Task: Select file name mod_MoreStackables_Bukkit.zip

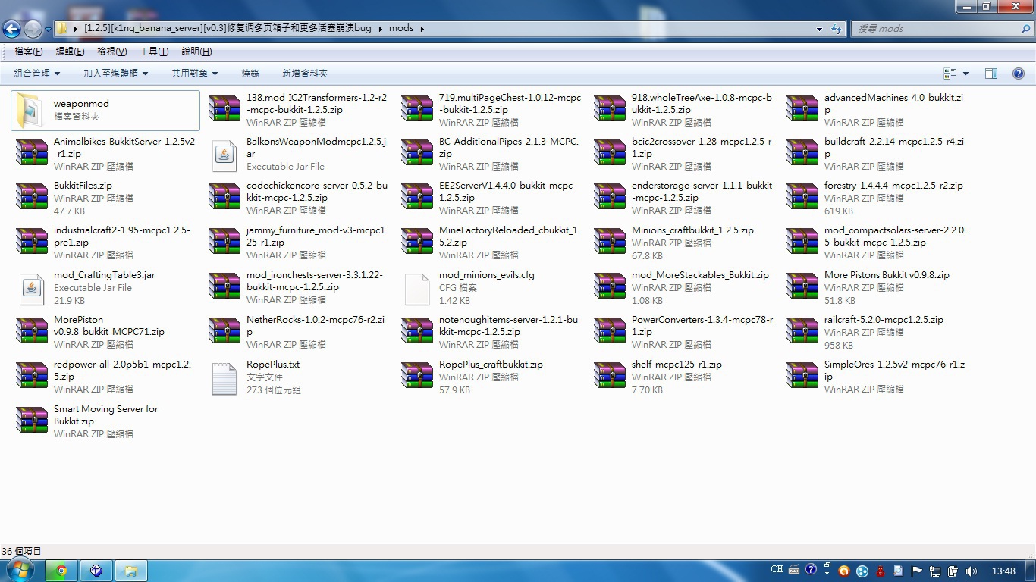Action: (x=700, y=275)
